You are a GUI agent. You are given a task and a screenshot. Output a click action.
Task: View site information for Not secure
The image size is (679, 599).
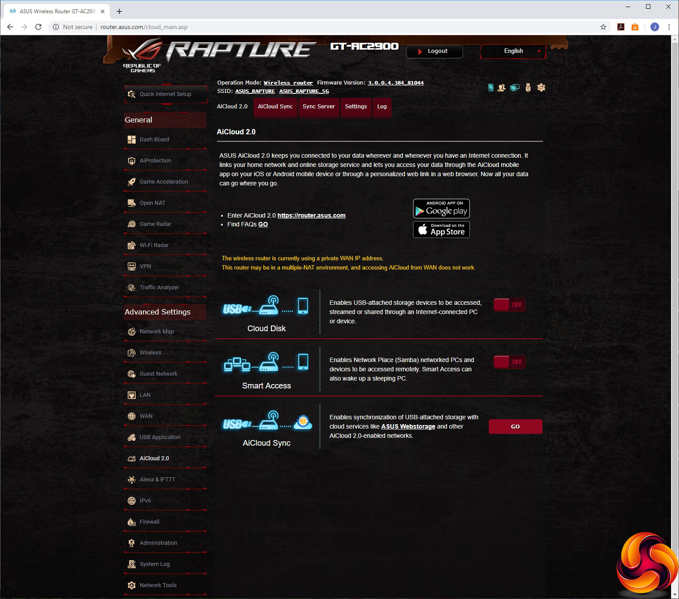(x=73, y=27)
